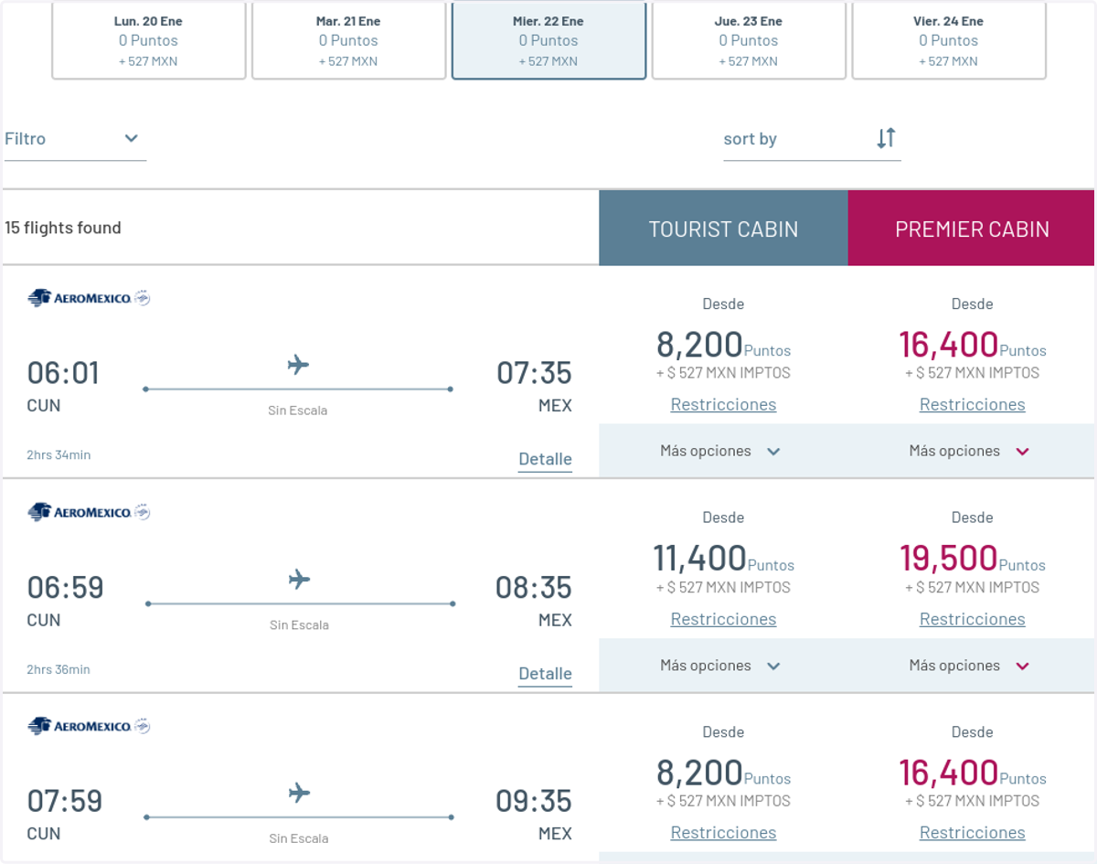The image size is (1097, 864).
Task: Select the Lun. 20 Ene date tab
Action: pos(148,40)
